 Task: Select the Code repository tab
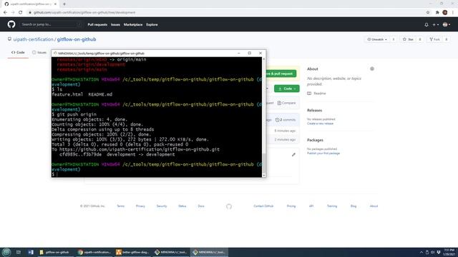[x=18, y=52]
